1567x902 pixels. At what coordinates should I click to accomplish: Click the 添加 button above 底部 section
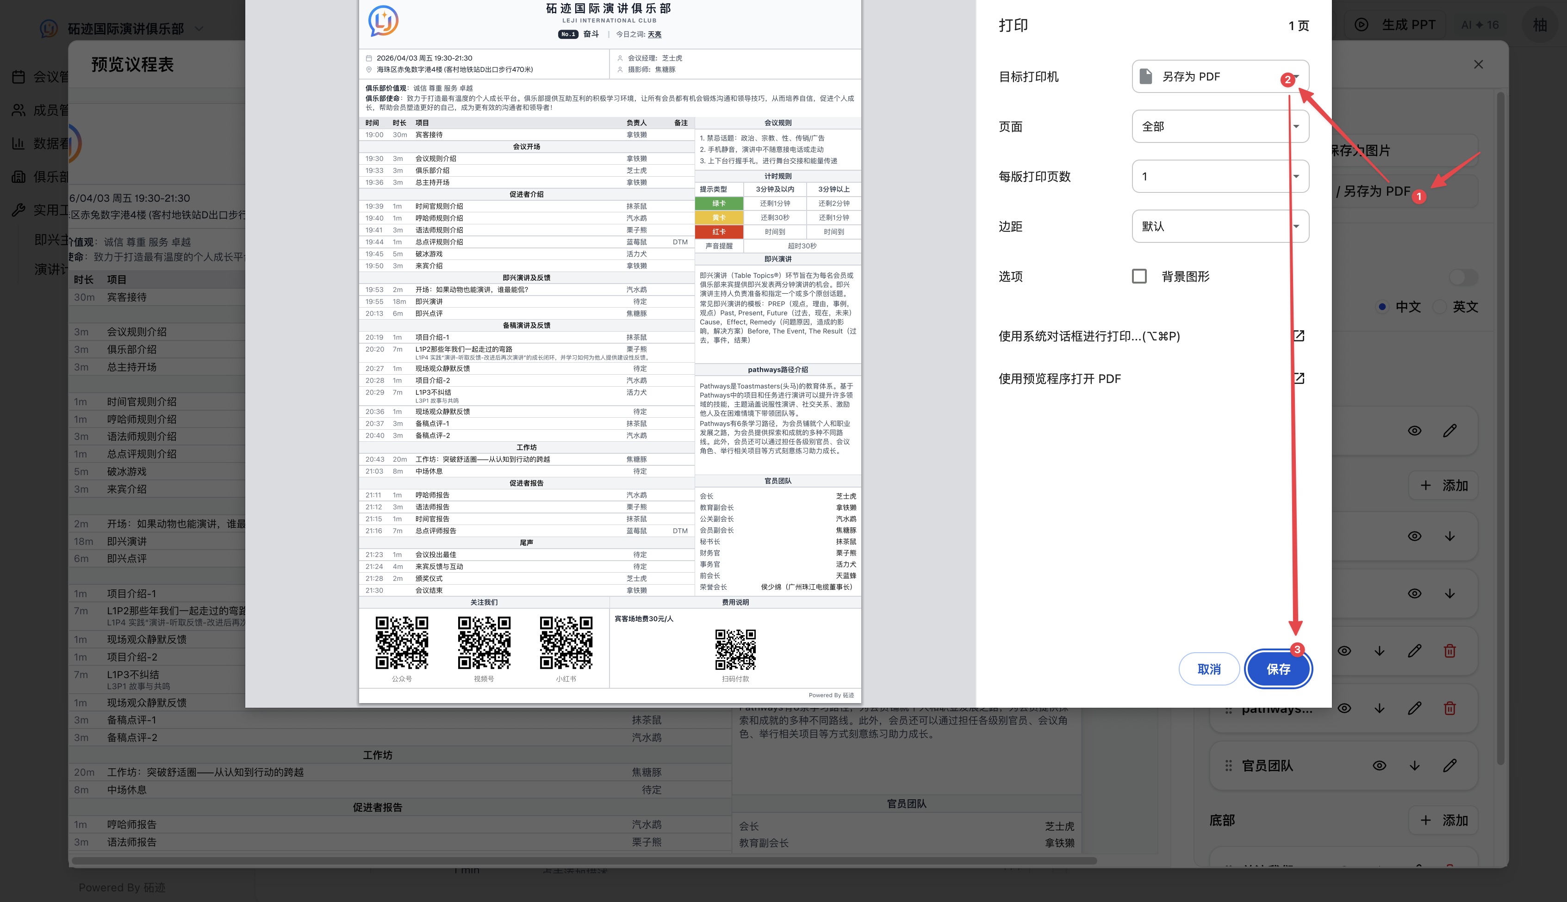[1443, 486]
